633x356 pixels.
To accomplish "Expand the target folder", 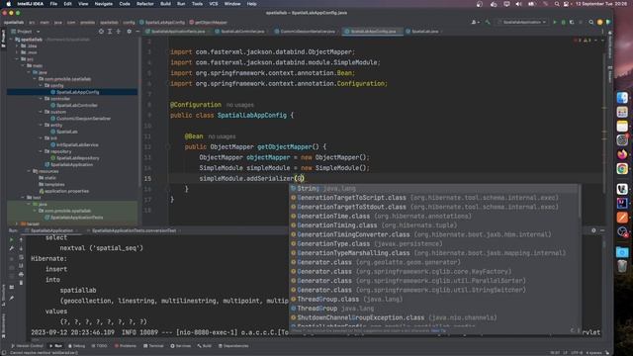I will tap(18, 223).
